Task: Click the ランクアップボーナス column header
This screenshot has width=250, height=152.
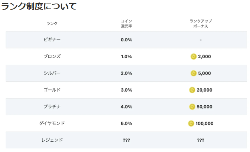Action: click(201, 23)
